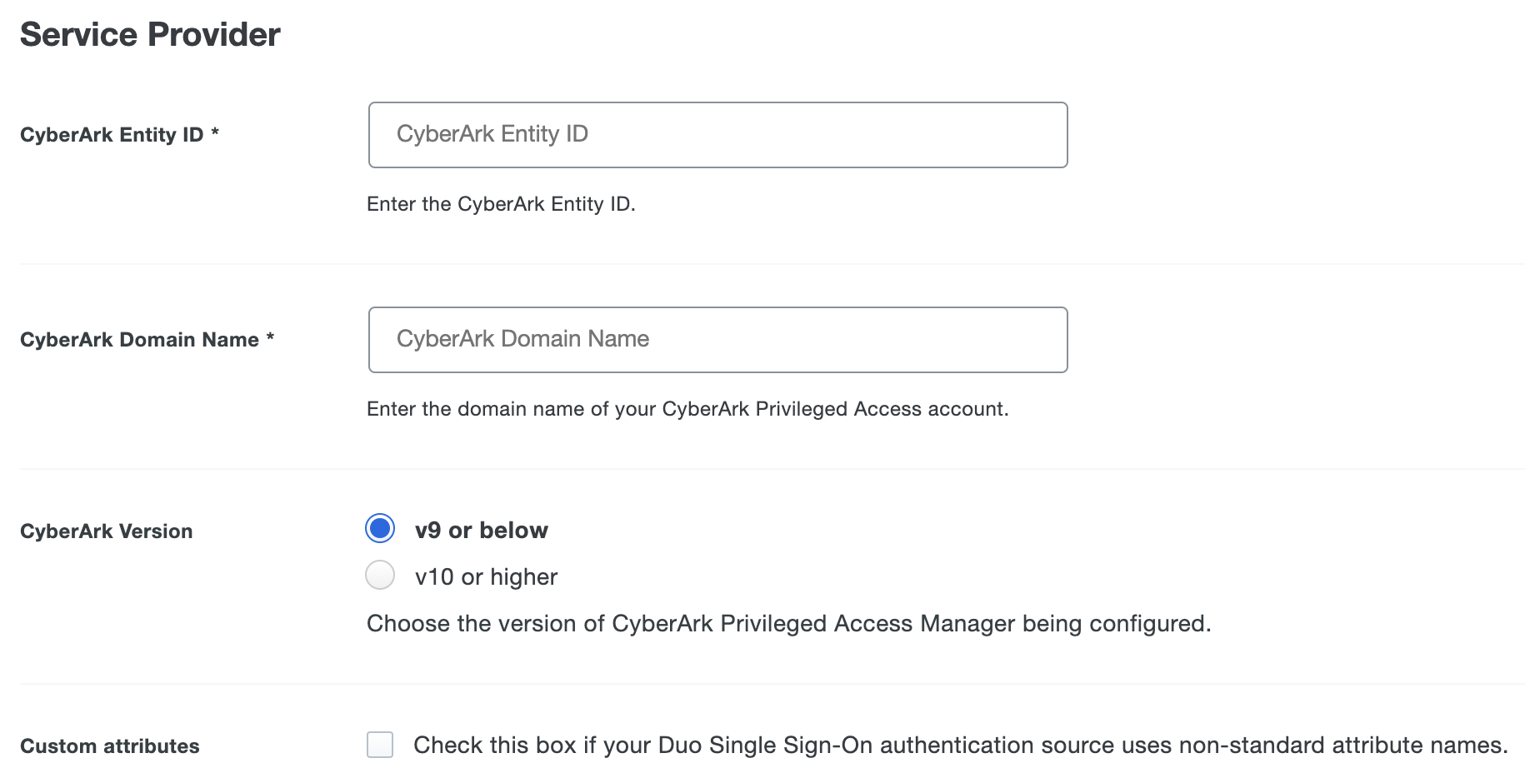The height and width of the screenshot is (783, 1525).
Task: Click the Privileged Access account description text
Action: click(x=687, y=409)
